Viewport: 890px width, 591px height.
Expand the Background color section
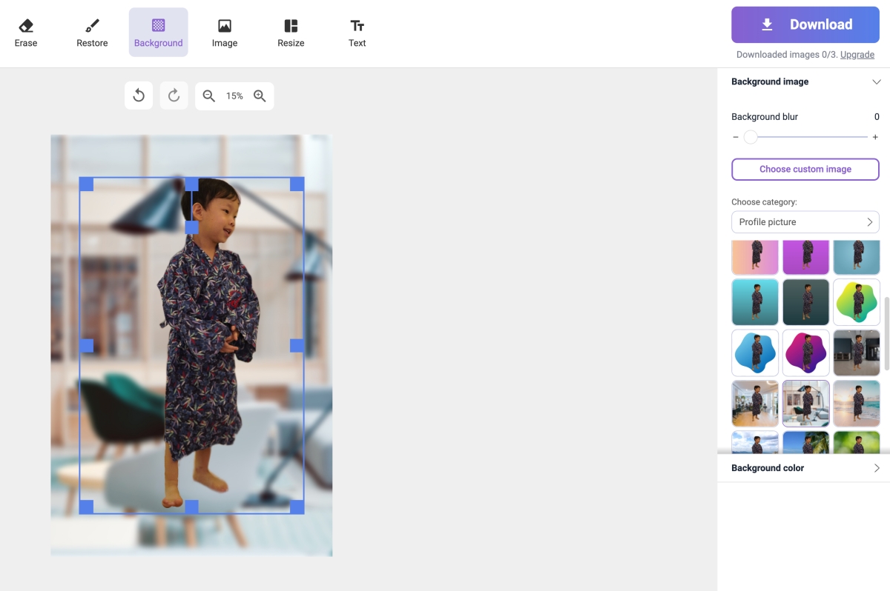(805, 468)
